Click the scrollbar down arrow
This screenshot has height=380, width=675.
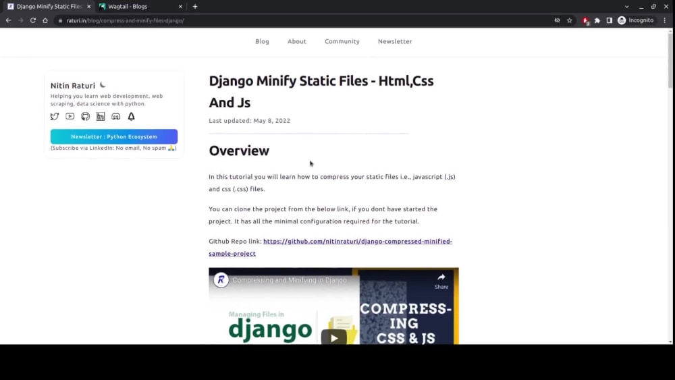(x=670, y=342)
